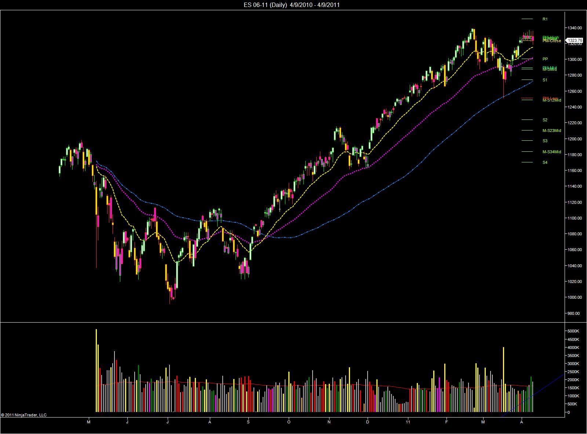
Task: Select the S1 support level label
Action: 545,80
